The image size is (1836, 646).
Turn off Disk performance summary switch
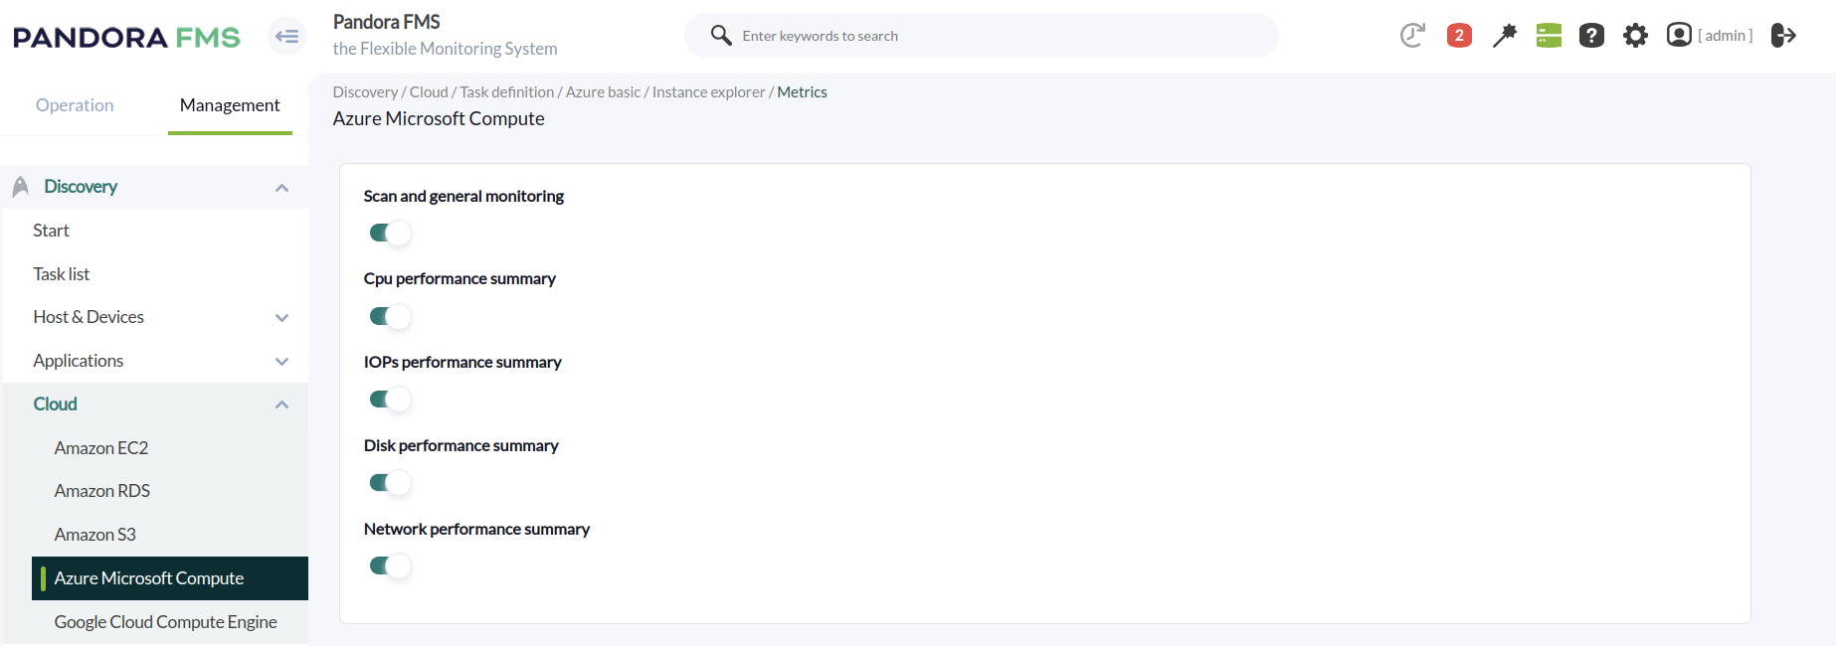[x=390, y=483]
